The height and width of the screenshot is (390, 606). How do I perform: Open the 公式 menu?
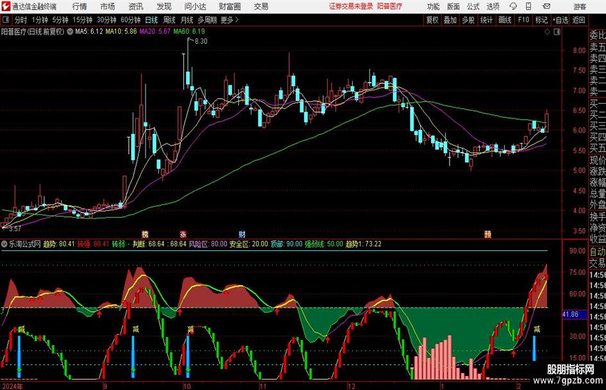473,6
